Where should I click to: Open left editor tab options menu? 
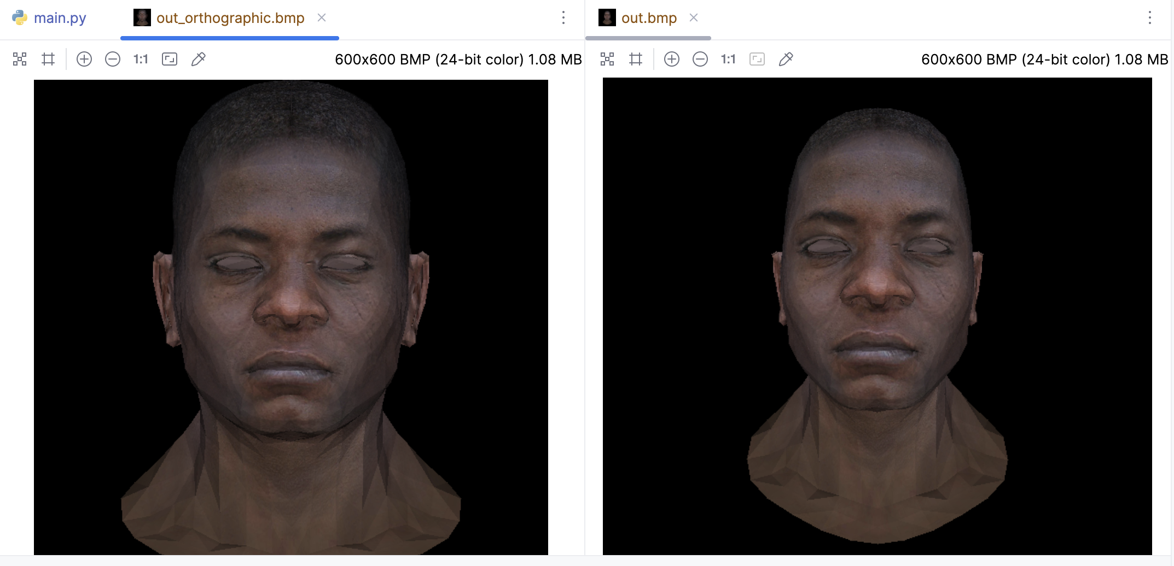(x=563, y=18)
